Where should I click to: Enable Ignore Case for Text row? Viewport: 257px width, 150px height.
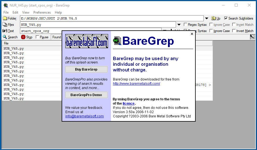point(211,31)
